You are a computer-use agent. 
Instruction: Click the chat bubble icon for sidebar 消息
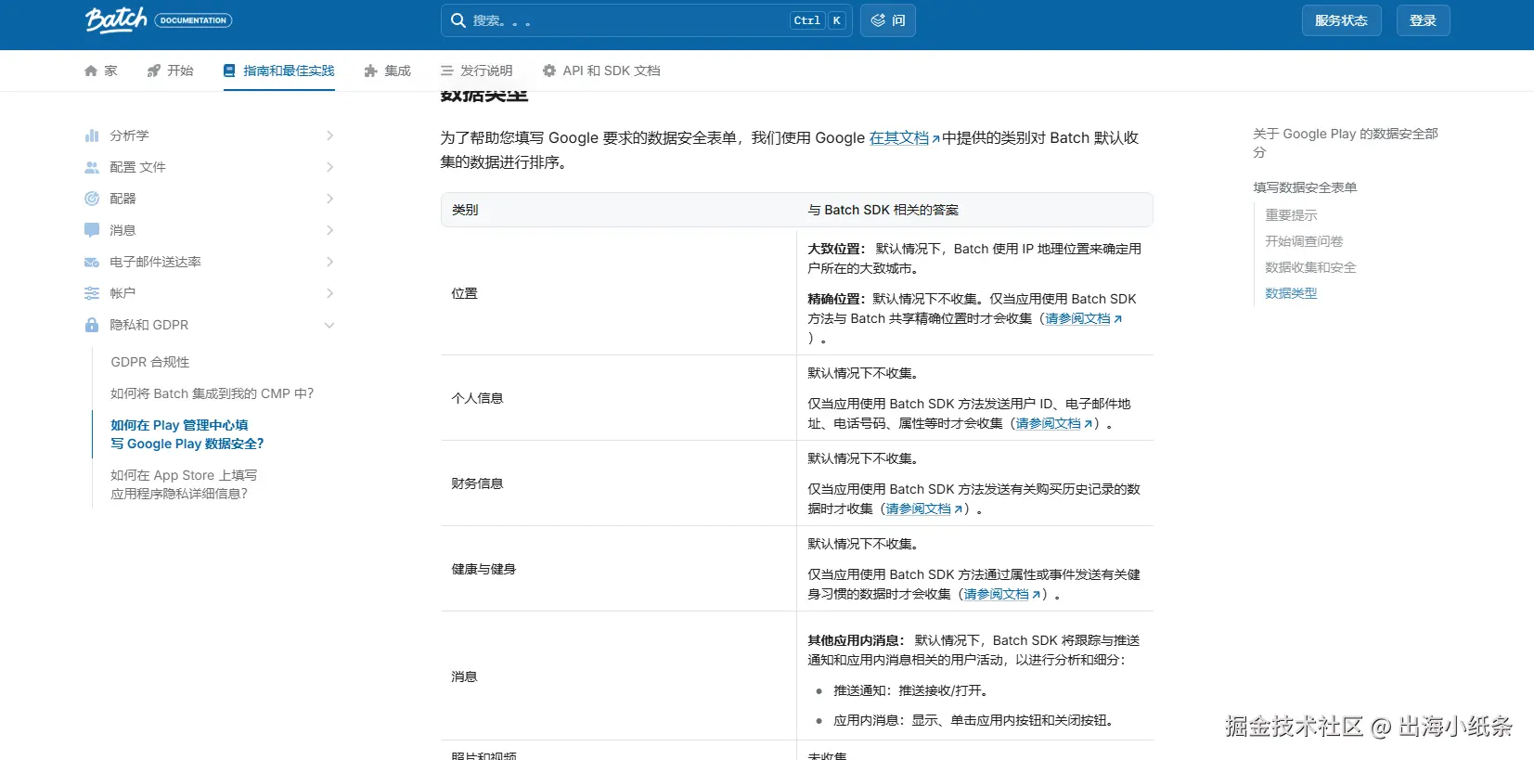92,230
